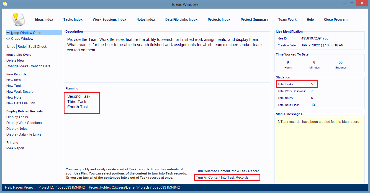Click the app icon in title bar
370x193 pixels.
(5, 4)
